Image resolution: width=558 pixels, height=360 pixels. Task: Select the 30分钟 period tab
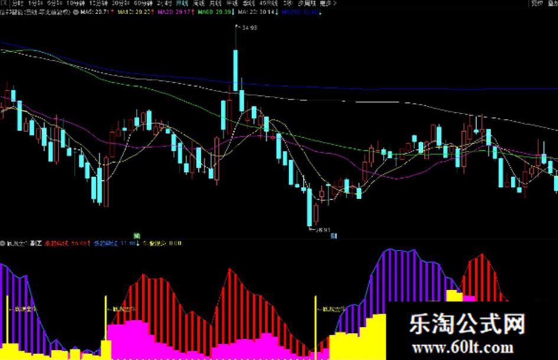click(x=121, y=3)
